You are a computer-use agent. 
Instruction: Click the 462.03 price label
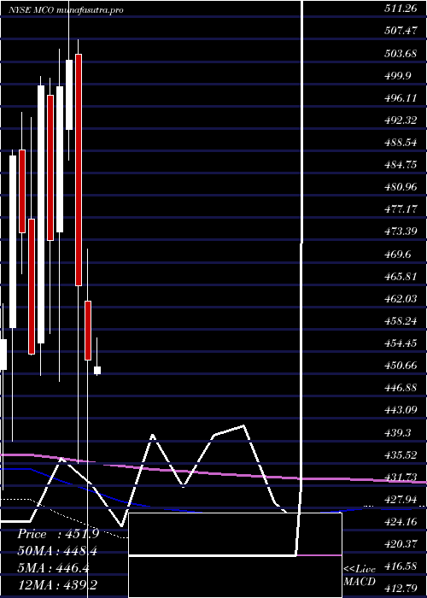coord(401,298)
